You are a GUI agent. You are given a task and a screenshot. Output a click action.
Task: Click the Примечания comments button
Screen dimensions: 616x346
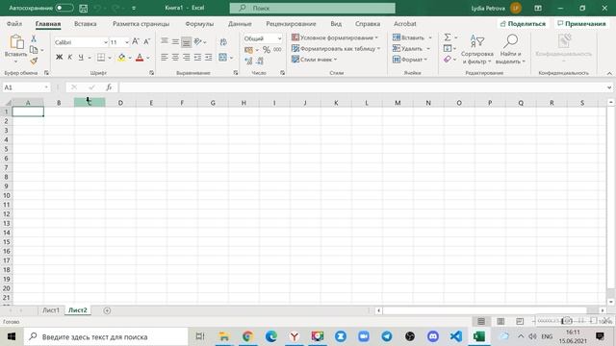coord(581,23)
